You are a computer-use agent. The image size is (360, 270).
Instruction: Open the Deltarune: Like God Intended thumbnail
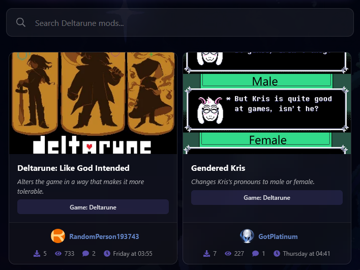[x=93, y=103]
